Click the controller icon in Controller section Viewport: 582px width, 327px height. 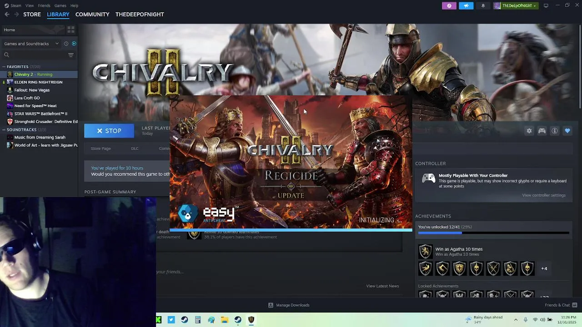pos(428,178)
